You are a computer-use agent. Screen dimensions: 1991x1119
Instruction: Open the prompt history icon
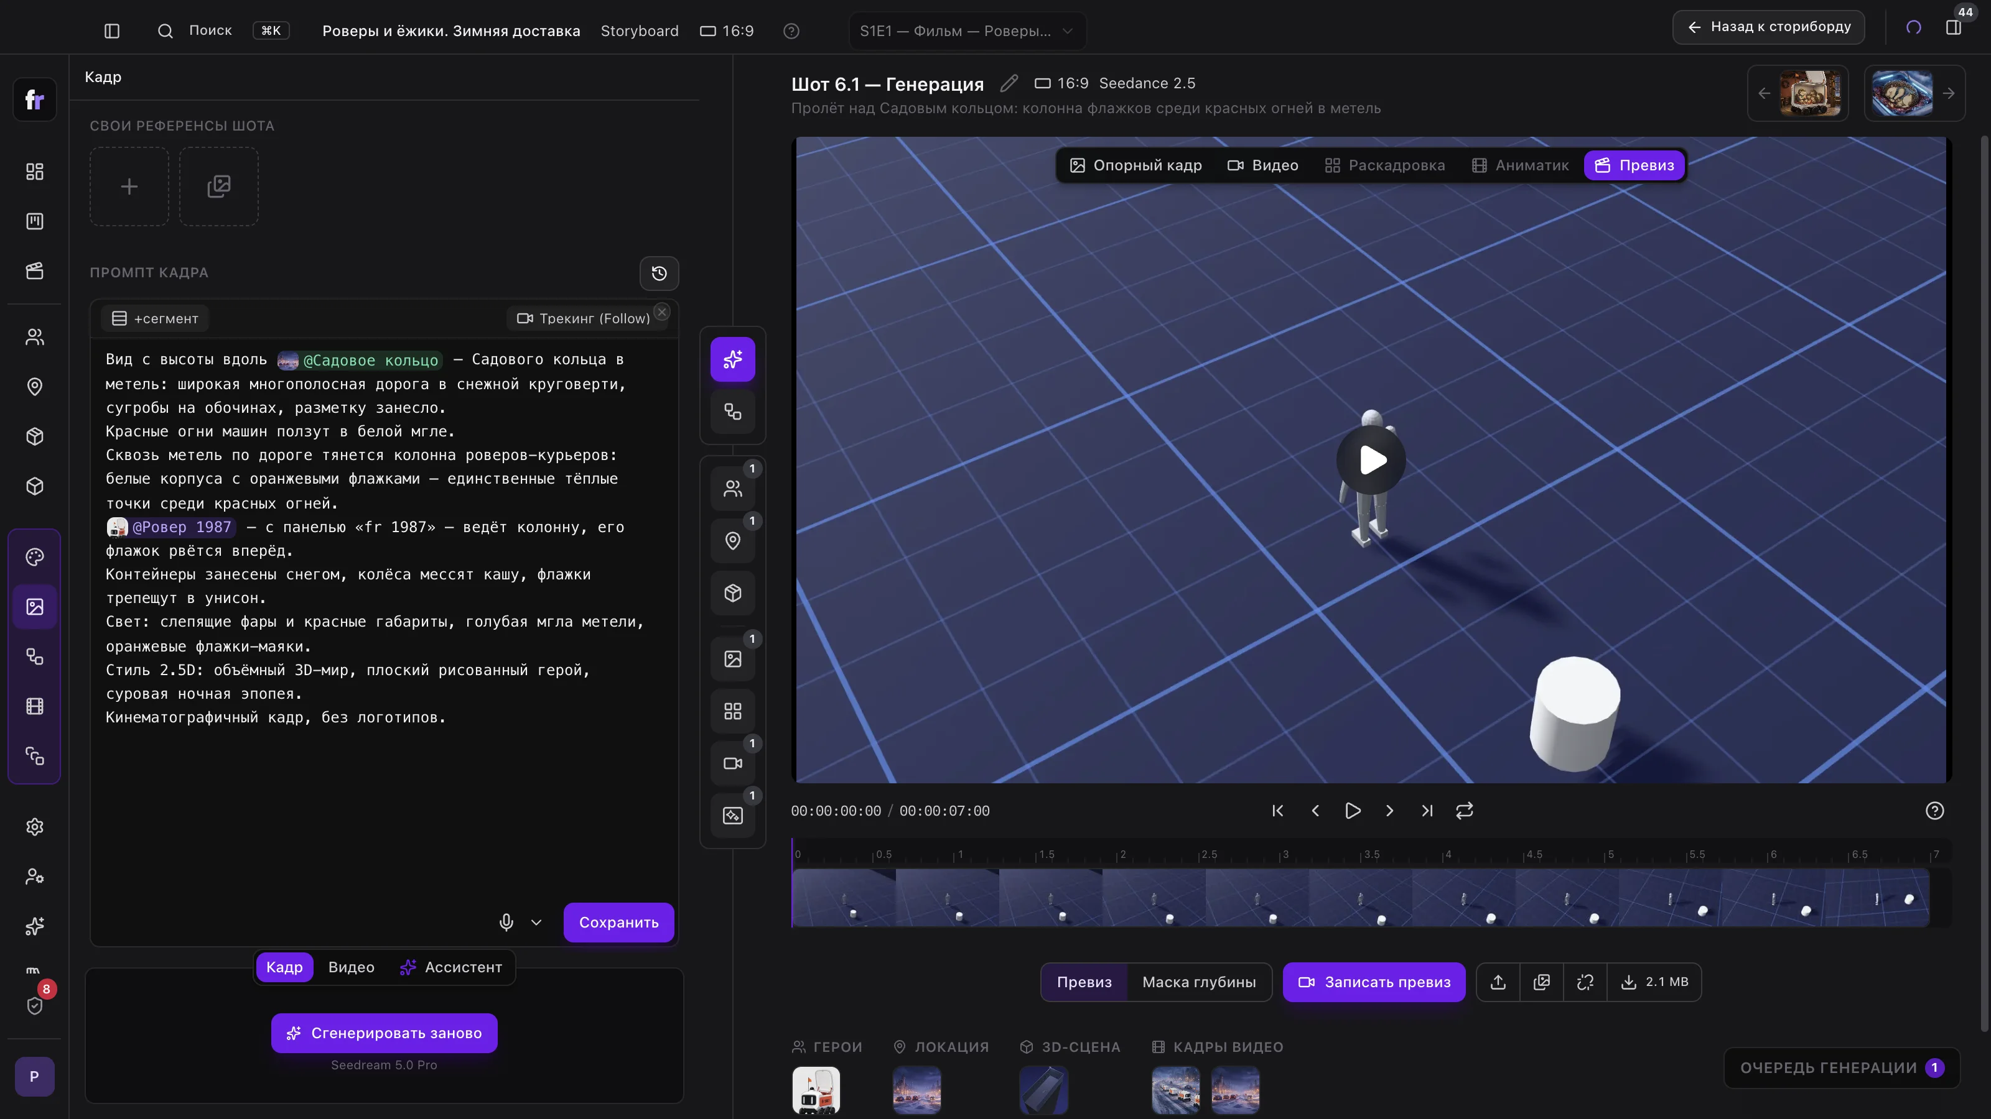[660, 273]
